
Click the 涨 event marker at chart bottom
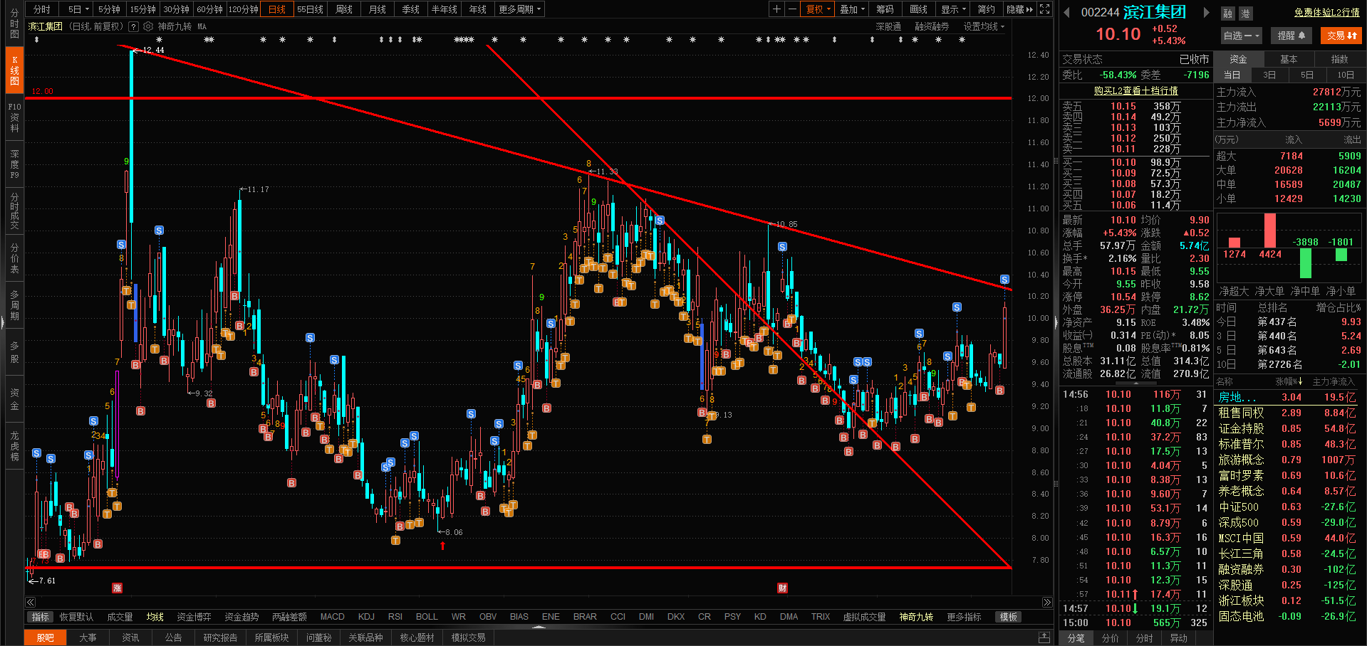[117, 588]
